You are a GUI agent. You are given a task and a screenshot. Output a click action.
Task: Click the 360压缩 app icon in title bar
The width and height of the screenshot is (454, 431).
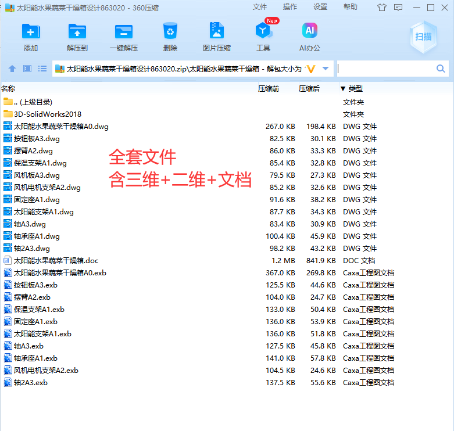[x=10, y=8]
